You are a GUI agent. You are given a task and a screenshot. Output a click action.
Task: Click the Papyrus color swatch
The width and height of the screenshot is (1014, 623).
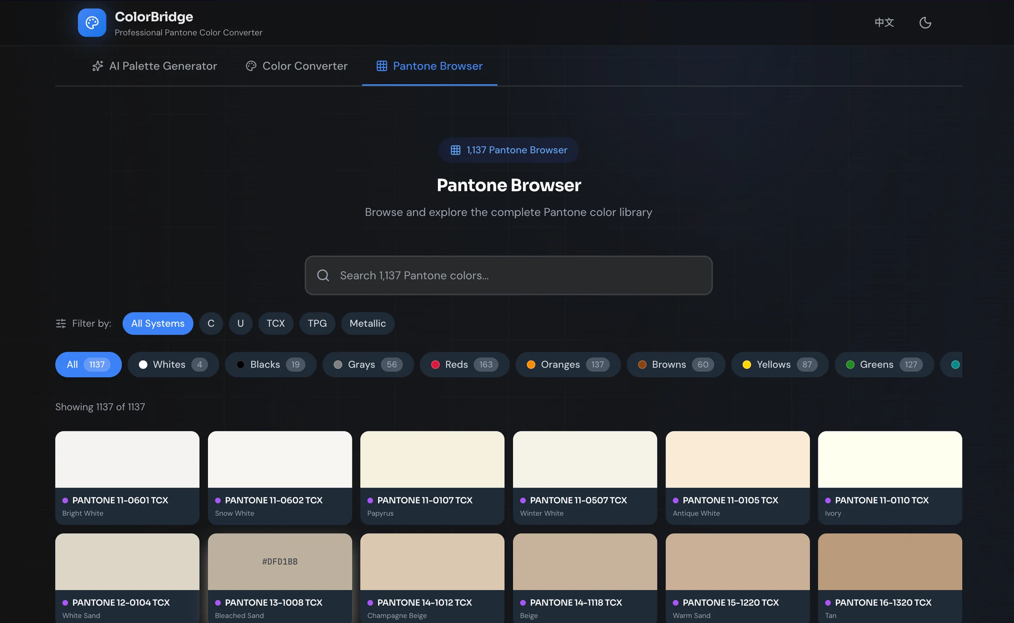point(432,459)
